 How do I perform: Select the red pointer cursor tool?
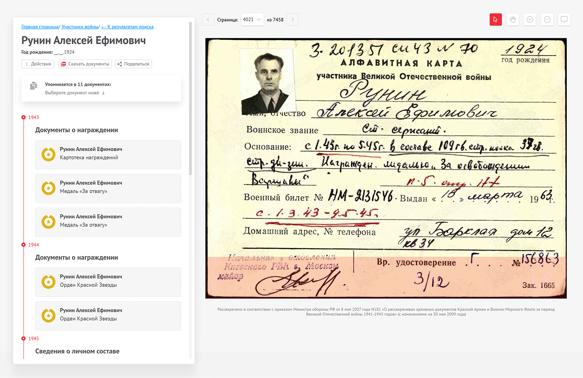point(496,20)
